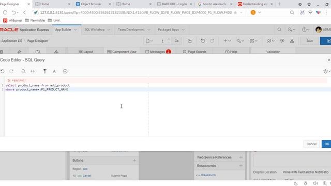
Task: Open the Query Builder T icon
Action: click(x=44, y=71)
